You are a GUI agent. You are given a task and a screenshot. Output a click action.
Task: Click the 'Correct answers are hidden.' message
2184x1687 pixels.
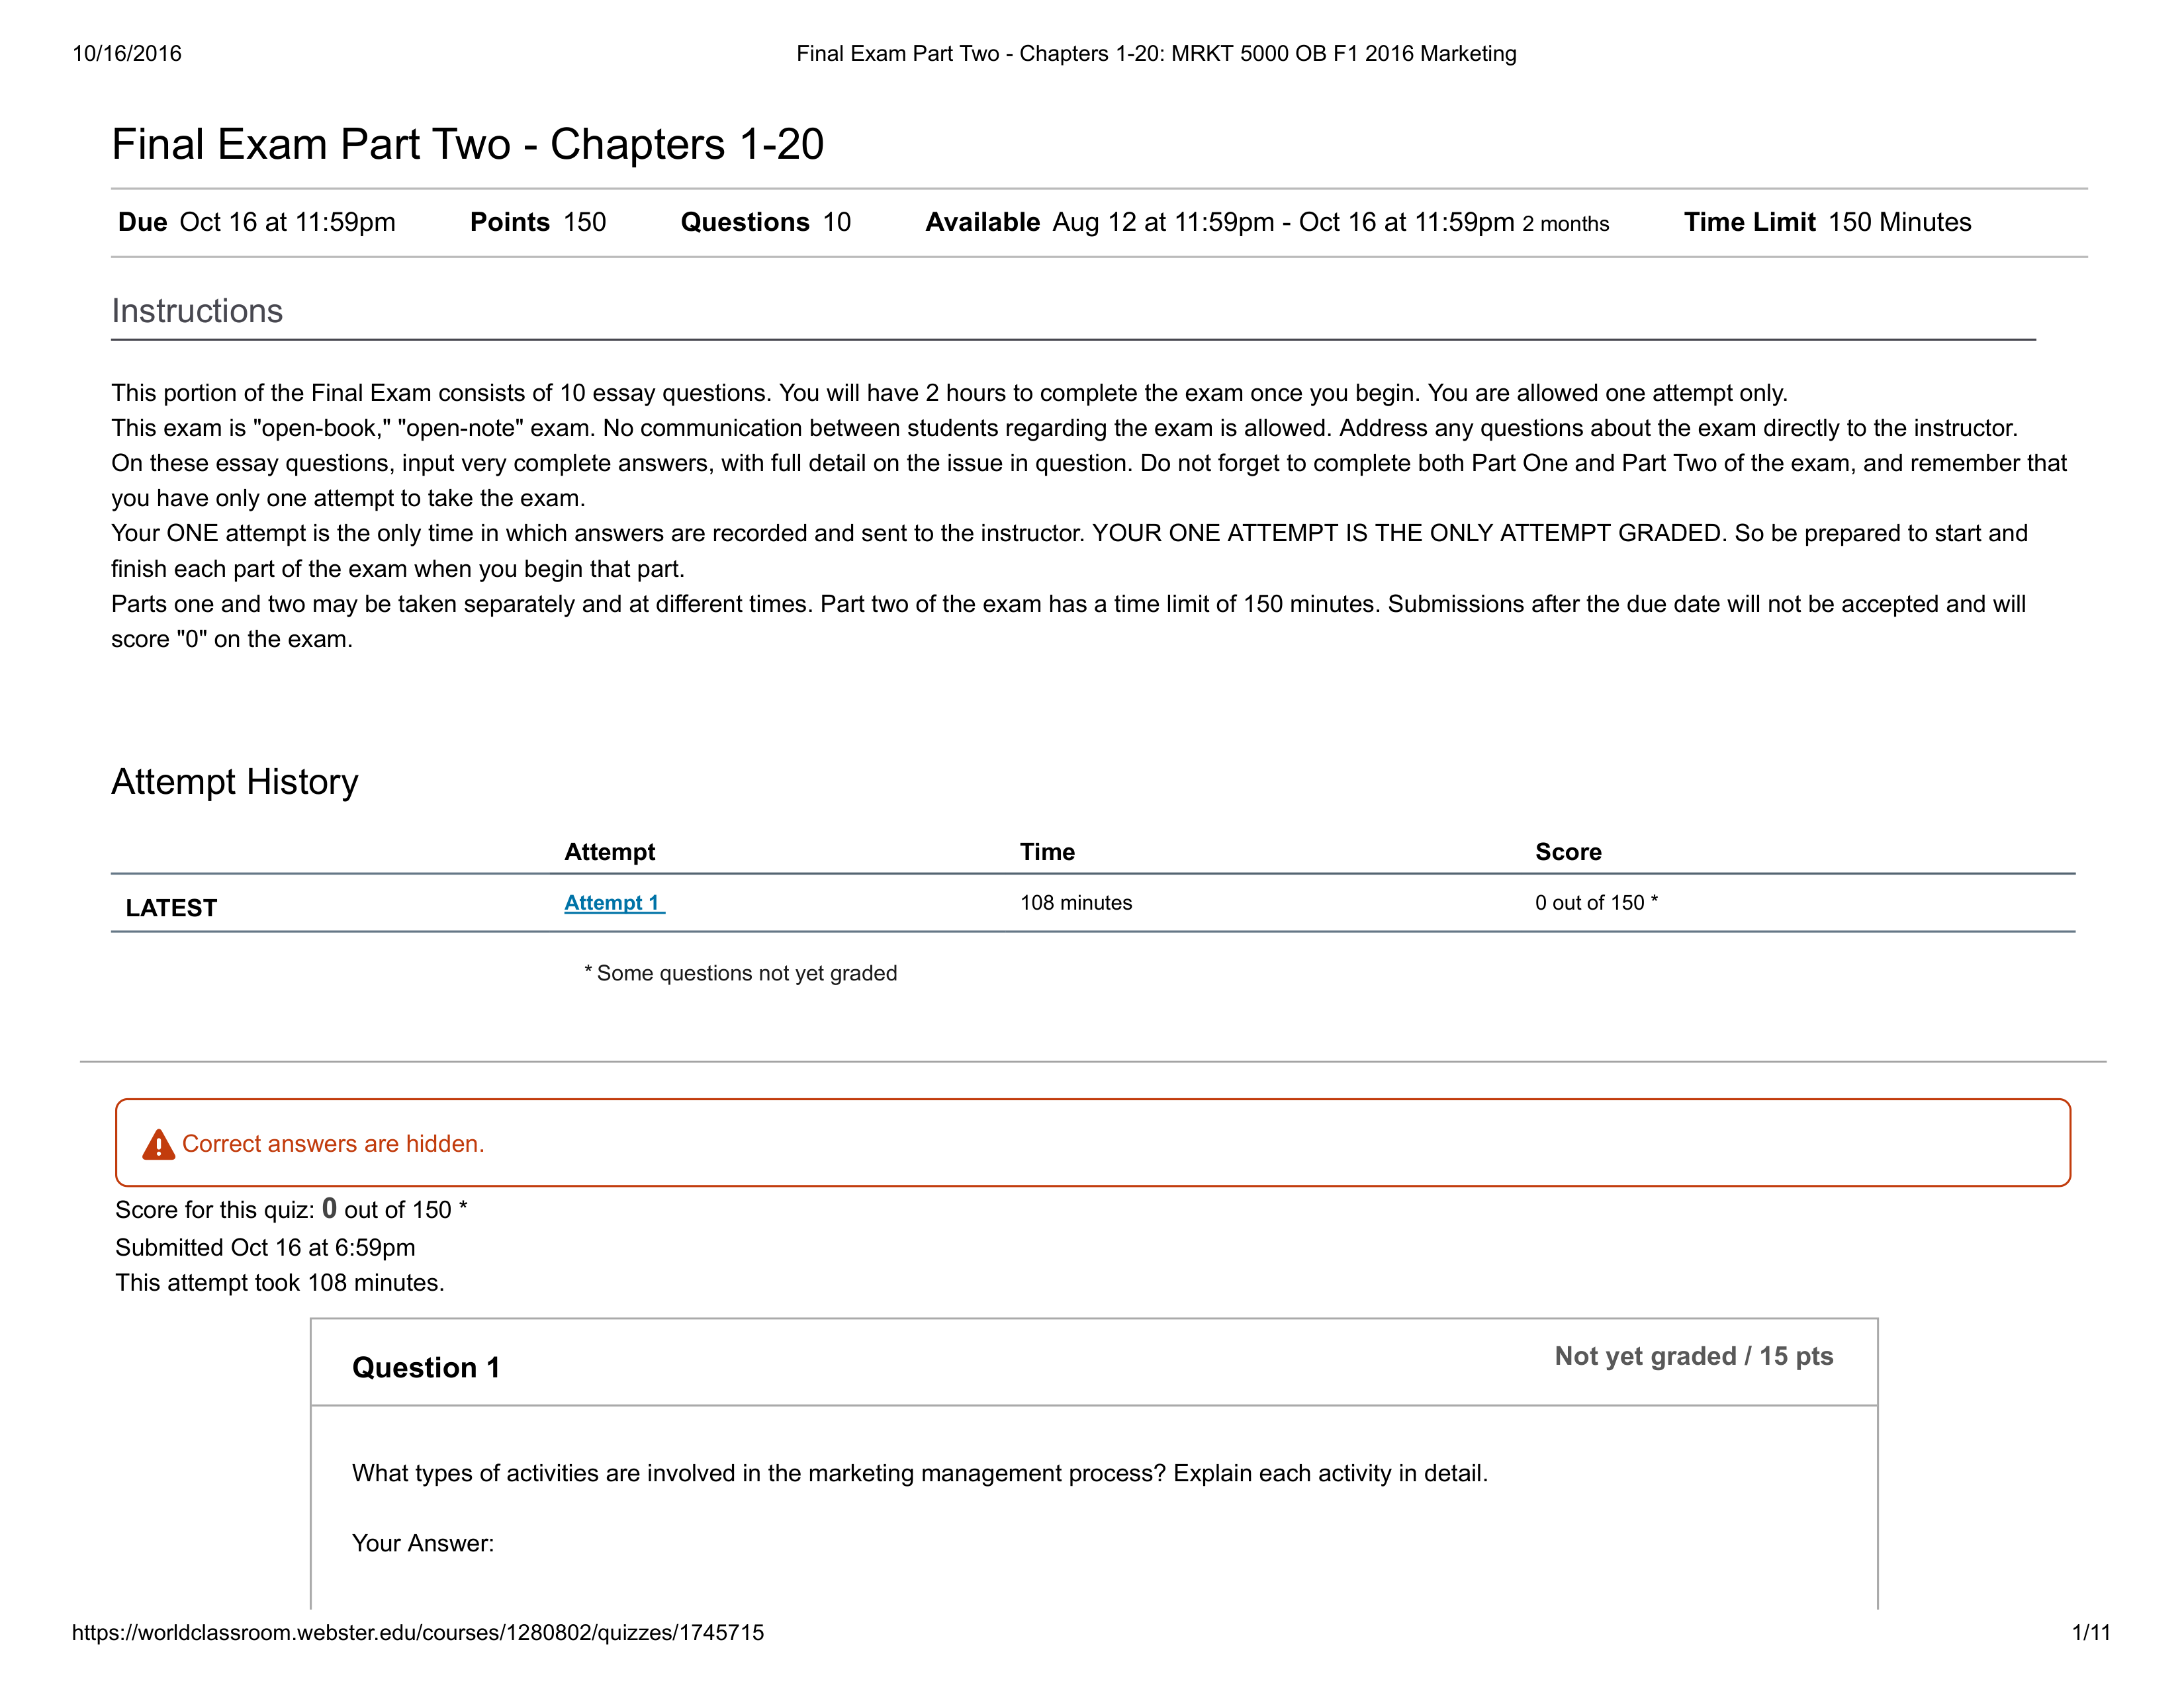[333, 1143]
